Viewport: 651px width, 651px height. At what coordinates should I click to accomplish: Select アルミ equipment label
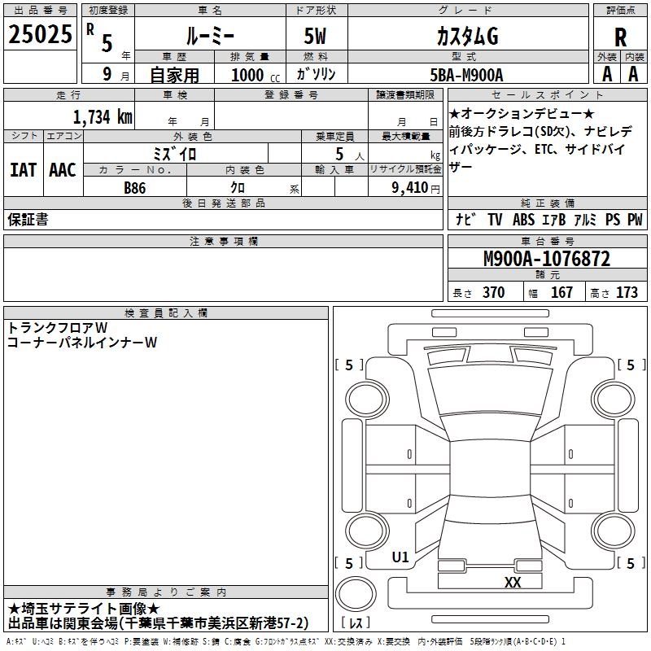[x=585, y=219]
